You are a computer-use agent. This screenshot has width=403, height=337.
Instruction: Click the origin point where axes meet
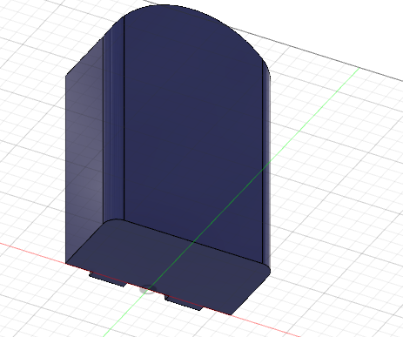pyautogui.click(x=148, y=289)
